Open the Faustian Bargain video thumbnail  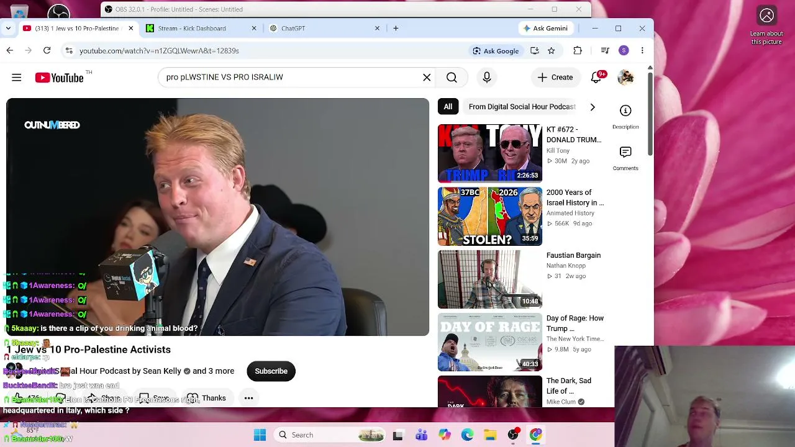490,279
